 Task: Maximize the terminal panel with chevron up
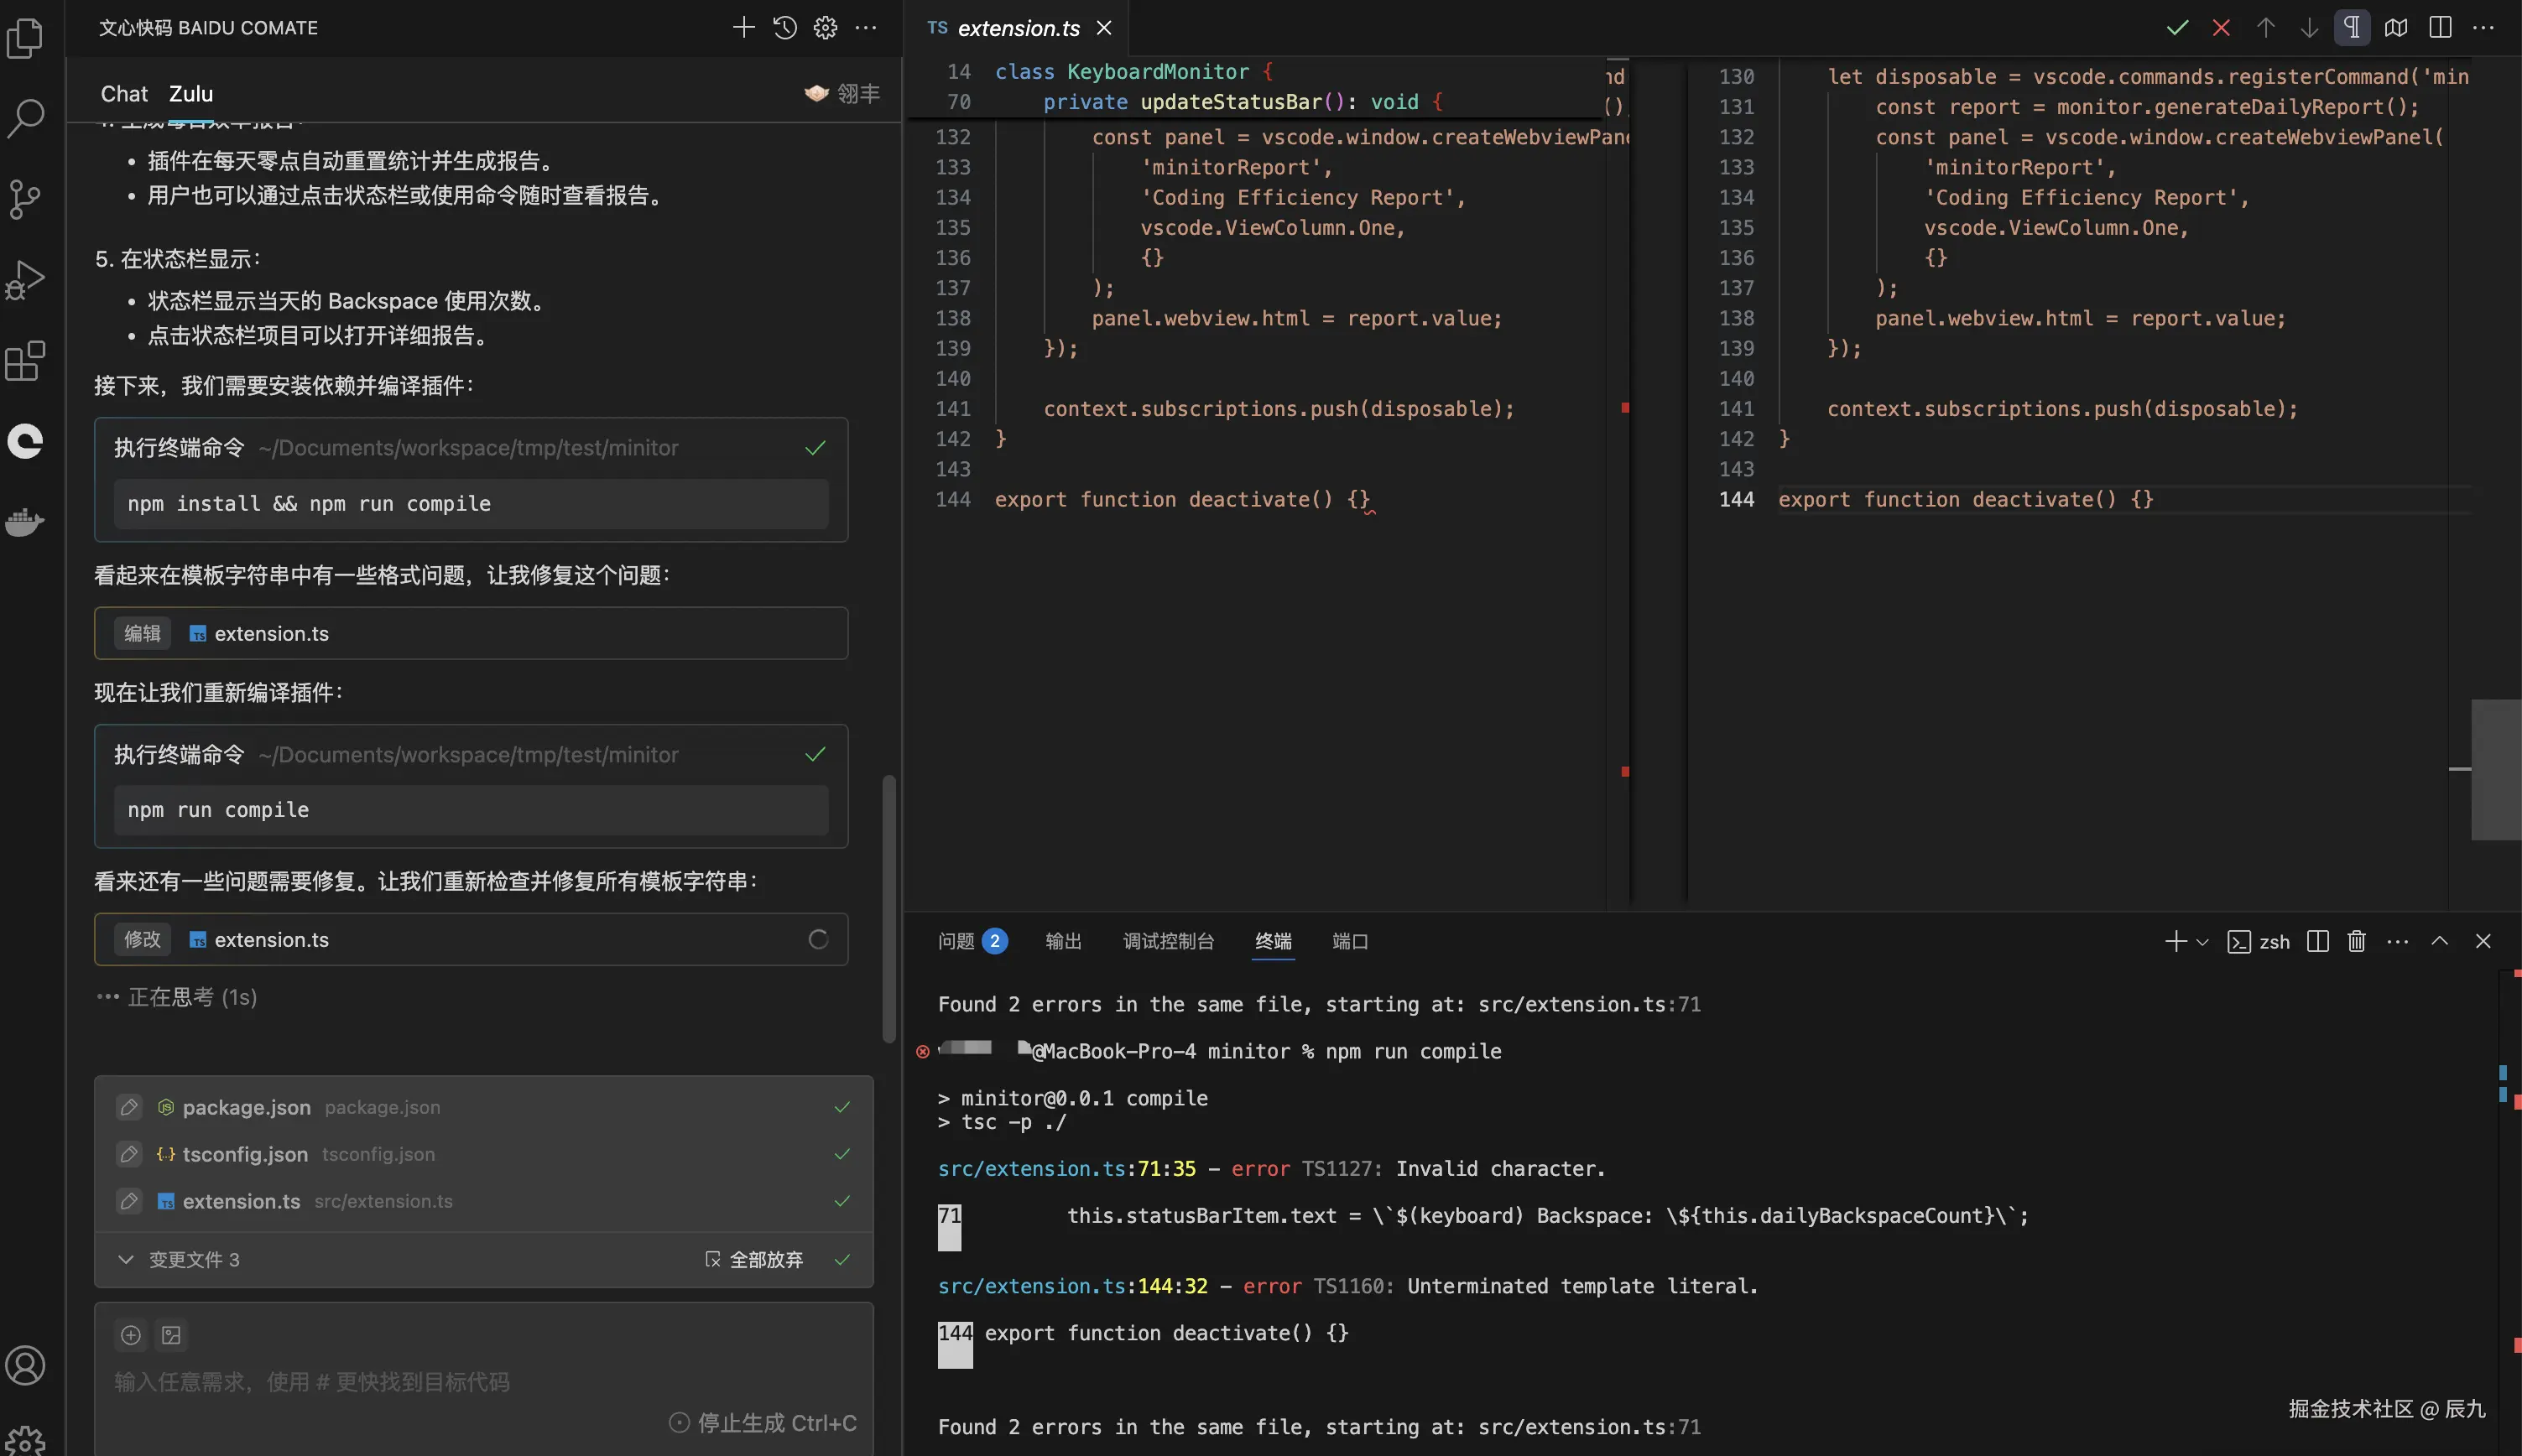pyautogui.click(x=2439, y=941)
